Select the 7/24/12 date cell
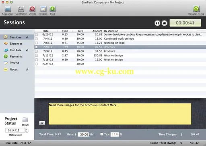 [47, 64]
